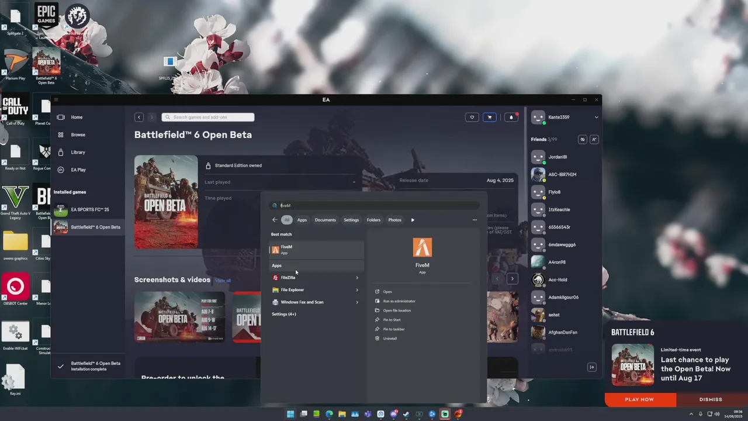This screenshot has height=421, width=748.
Task: Click the EA app hamburger menu icon
Action: point(56,100)
